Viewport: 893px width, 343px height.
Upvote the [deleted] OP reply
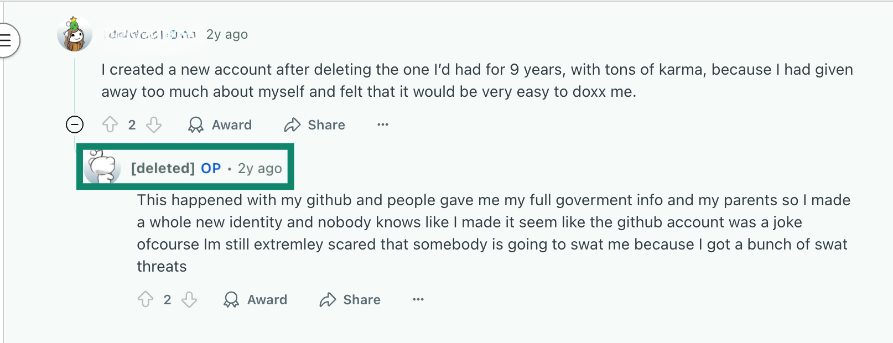(146, 299)
